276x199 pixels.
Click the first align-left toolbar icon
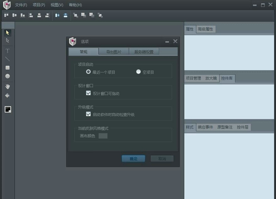click(x=6, y=15)
